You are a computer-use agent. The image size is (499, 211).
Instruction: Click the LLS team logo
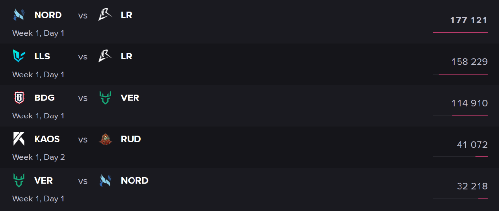(x=19, y=57)
